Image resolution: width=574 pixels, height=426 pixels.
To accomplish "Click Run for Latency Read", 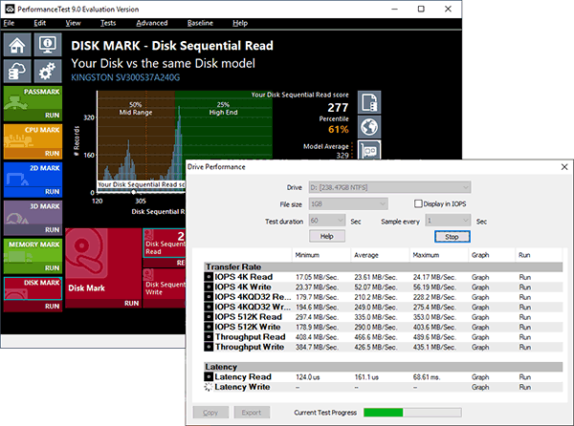I will 524,377.
